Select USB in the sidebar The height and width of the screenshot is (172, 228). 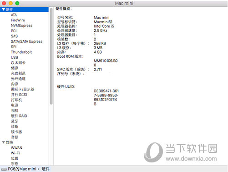tap(15, 57)
